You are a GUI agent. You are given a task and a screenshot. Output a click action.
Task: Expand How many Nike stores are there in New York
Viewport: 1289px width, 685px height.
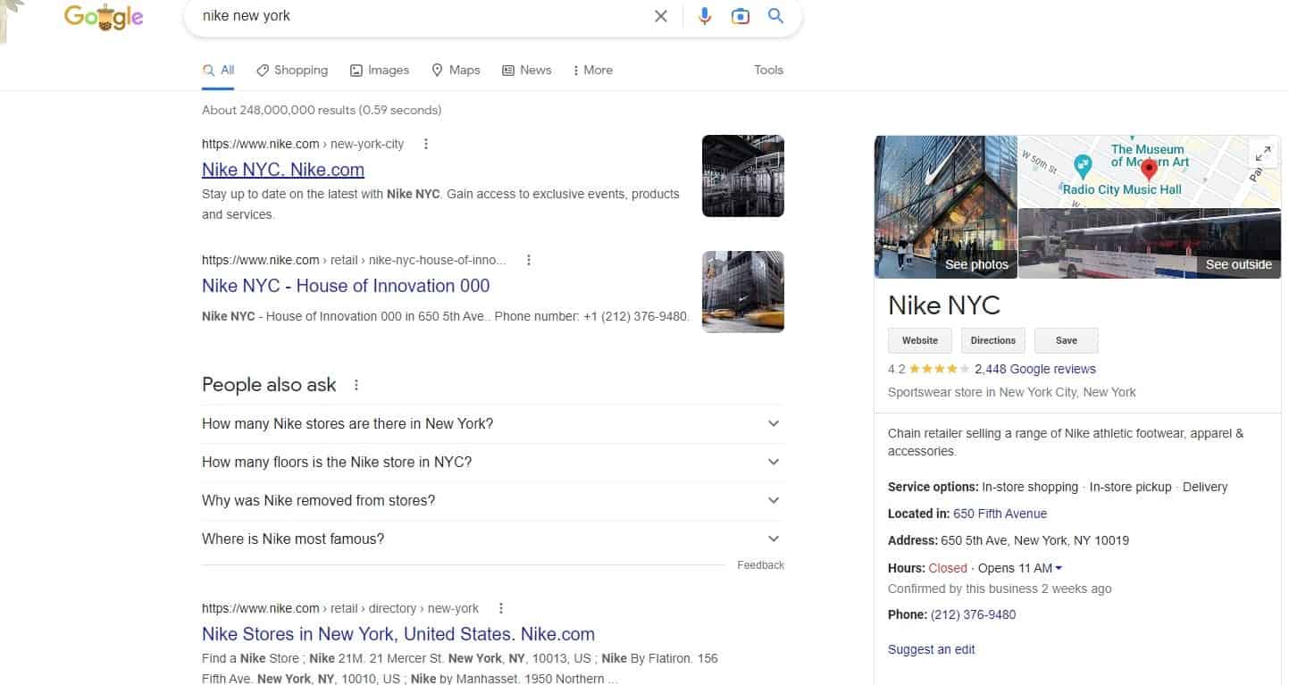click(492, 423)
